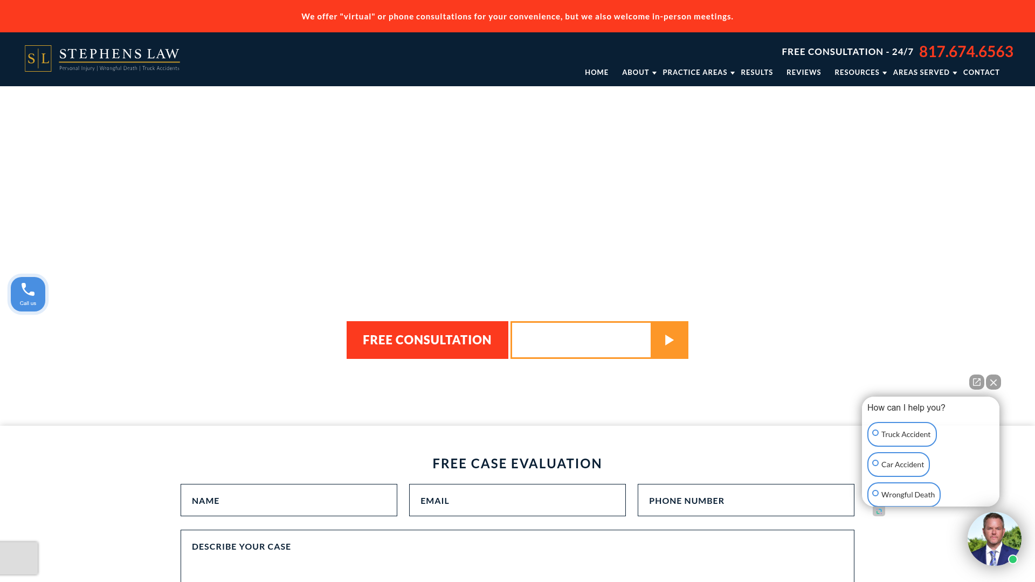Open Areas Served dropdown menu
The image size is (1035, 582).
tap(924, 72)
